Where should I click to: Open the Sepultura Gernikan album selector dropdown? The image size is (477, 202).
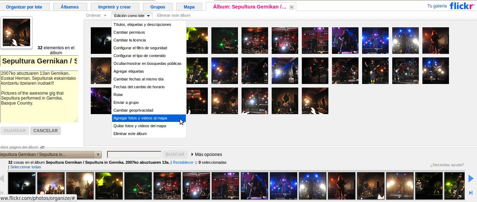[x=98, y=155]
